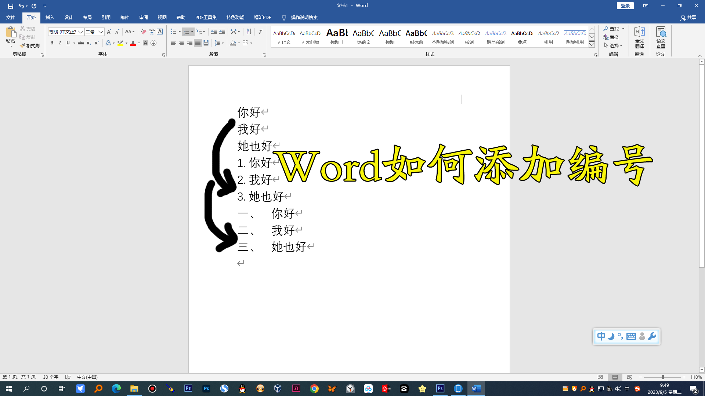This screenshot has width=705, height=396.
Task: Toggle bulleted list on the paragraph
Action: click(173, 32)
